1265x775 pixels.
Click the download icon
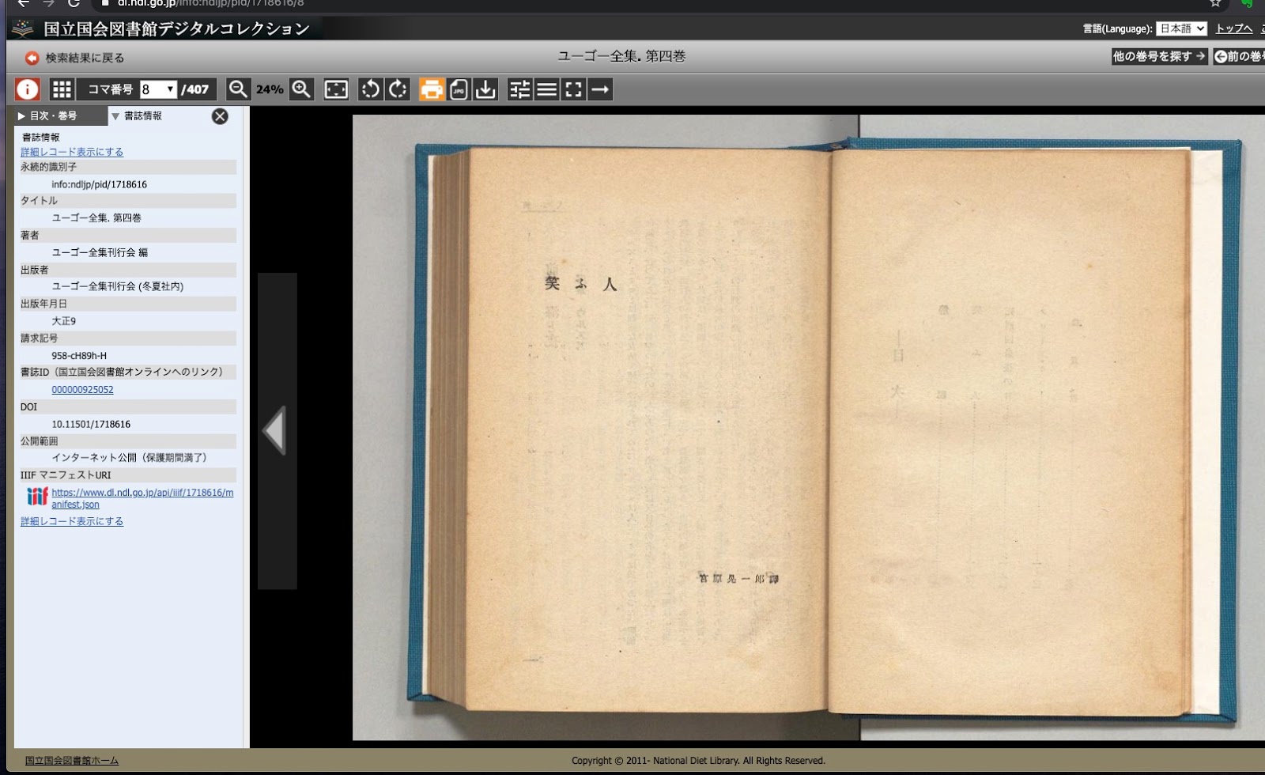coord(485,89)
